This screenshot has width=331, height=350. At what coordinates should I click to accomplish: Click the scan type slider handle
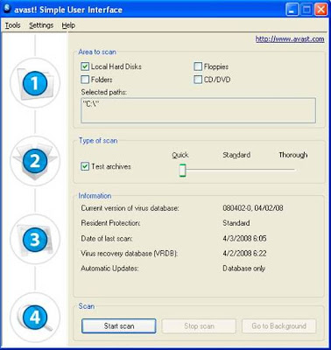pyautogui.click(x=182, y=170)
